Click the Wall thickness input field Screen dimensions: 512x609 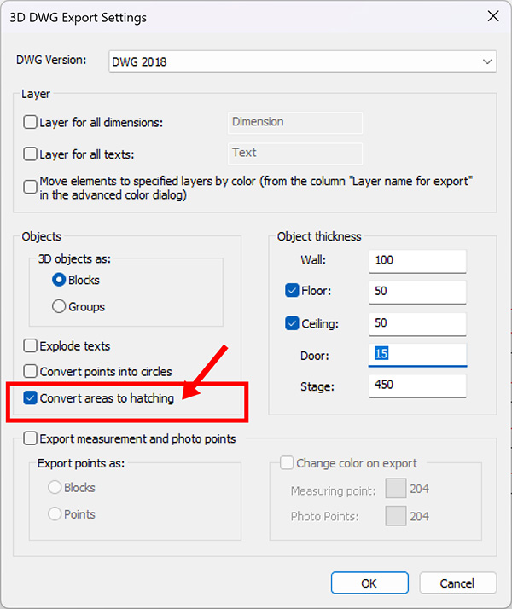[417, 260]
